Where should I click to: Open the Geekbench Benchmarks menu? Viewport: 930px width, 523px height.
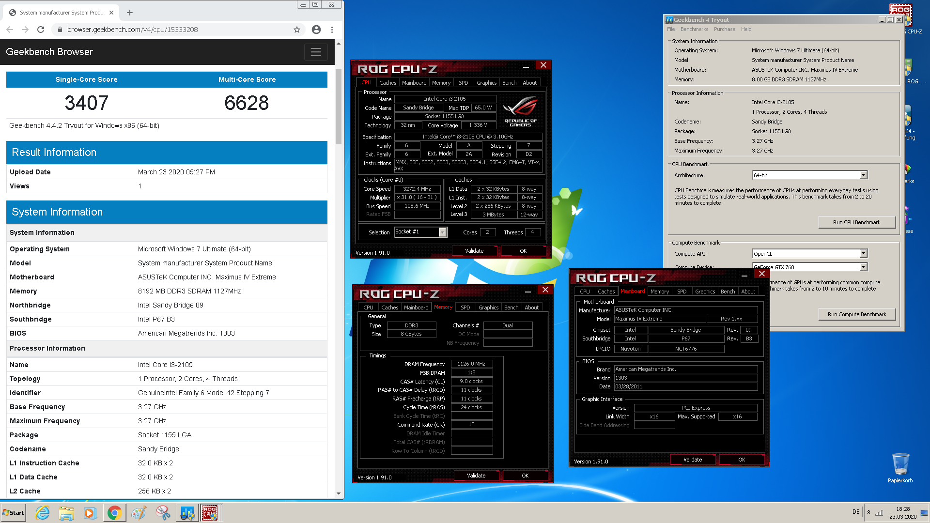(x=694, y=29)
